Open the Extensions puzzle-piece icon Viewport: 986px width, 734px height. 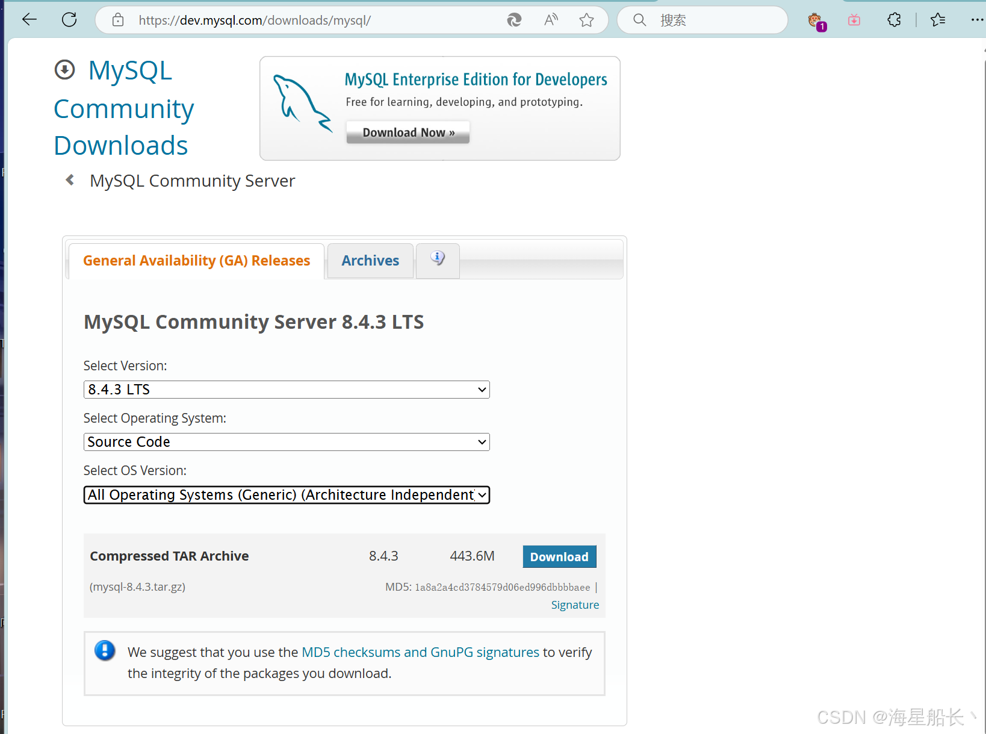point(895,20)
